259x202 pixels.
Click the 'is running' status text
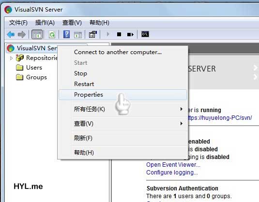208,110
